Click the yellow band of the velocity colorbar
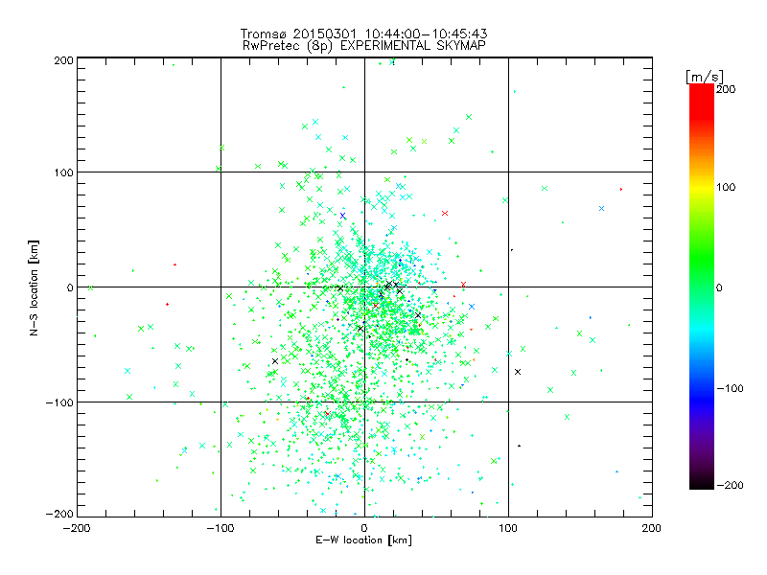Image resolution: width=767 pixels, height=575 pixels. click(702, 187)
